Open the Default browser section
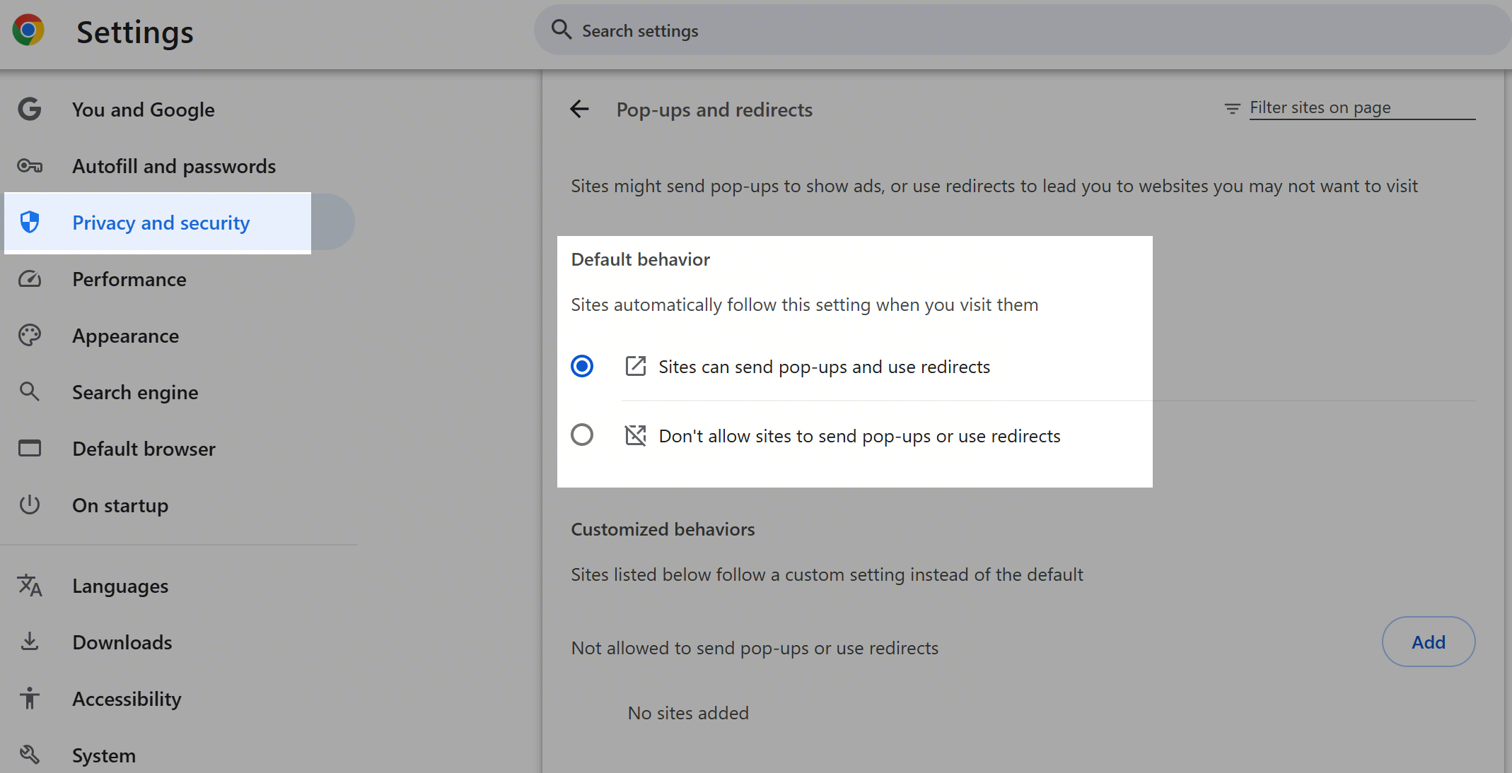The width and height of the screenshot is (1512, 773). coord(144,449)
